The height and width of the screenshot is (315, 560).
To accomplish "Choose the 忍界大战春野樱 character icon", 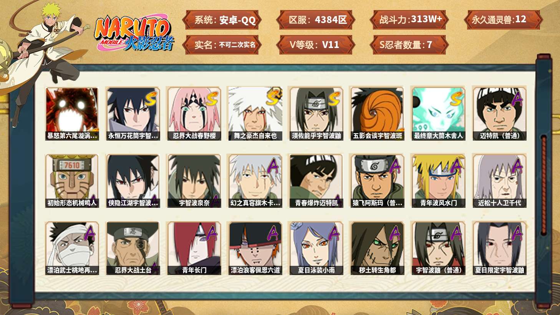I will [194, 114].
